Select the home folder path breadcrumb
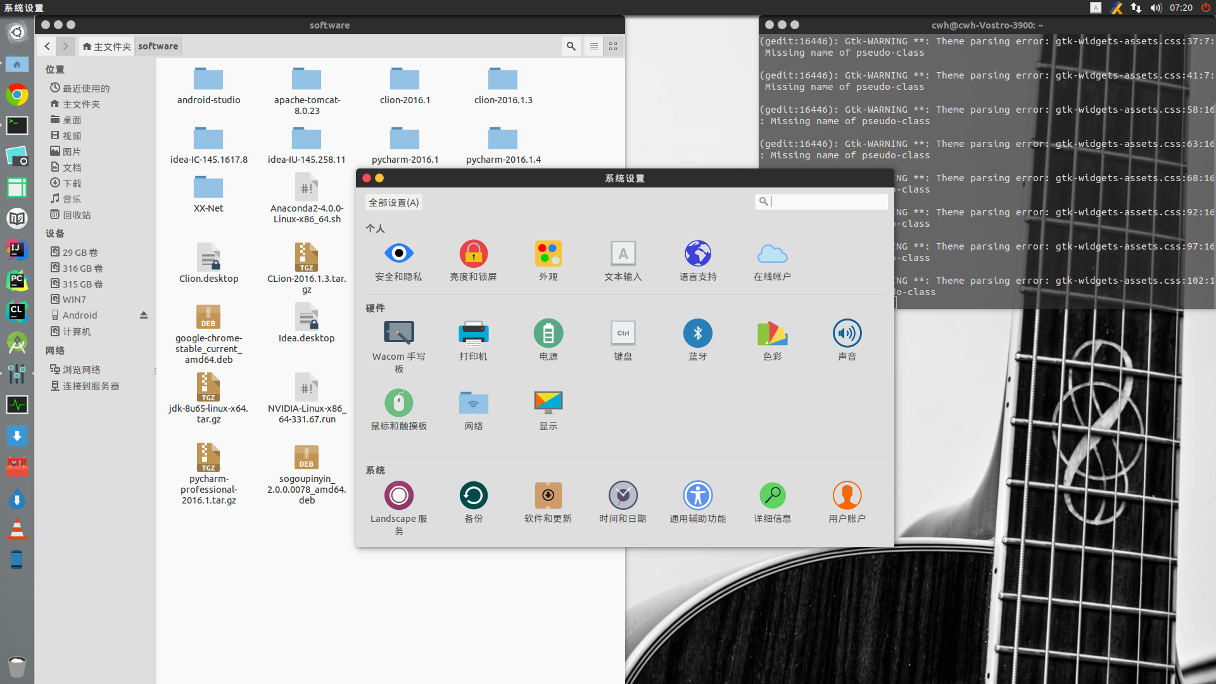Screen dimensions: 1216x684 coord(106,46)
